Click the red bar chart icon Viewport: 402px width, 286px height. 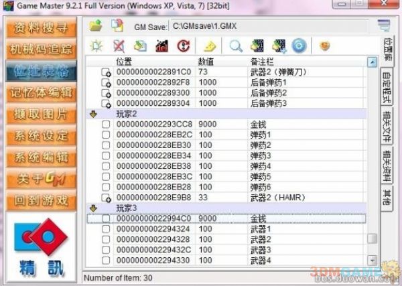[x=161, y=46]
